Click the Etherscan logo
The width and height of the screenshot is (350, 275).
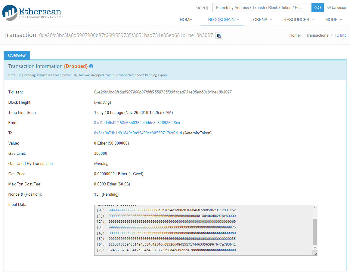point(33,13)
